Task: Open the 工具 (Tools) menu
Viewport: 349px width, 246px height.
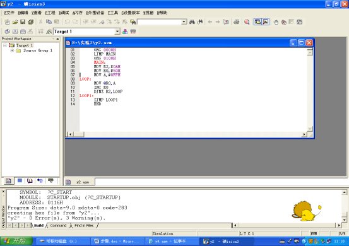Action: [113, 13]
